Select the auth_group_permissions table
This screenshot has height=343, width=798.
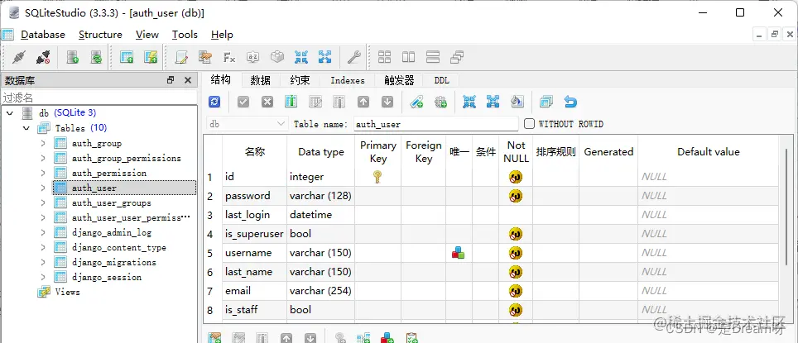[126, 158]
